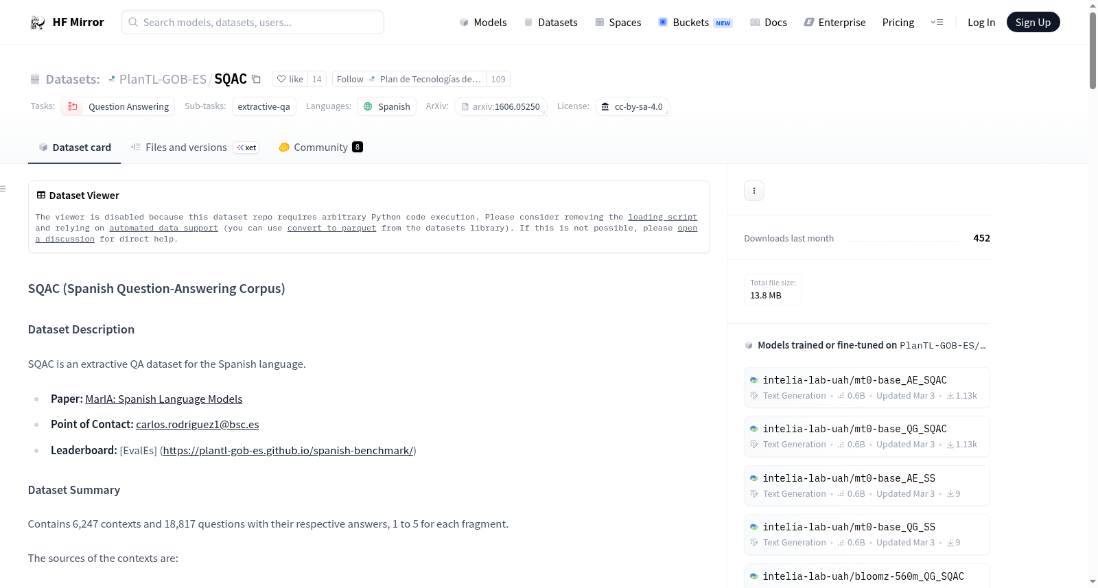Click the Dataset Viewer table icon
Screen dimensions: 1098x588
pyautogui.click(x=41, y=196)
